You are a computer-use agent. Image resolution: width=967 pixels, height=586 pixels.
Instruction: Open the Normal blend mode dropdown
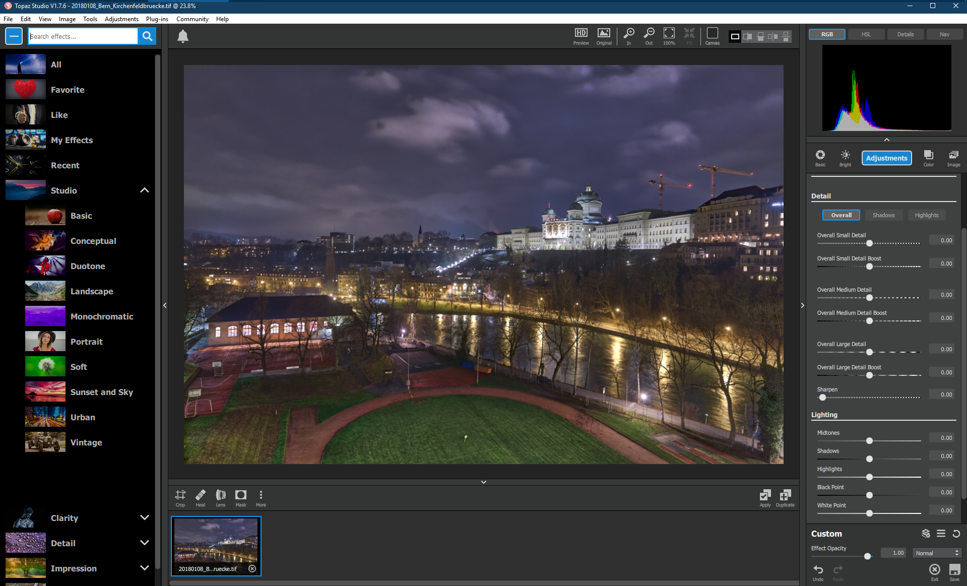(937, 553)
